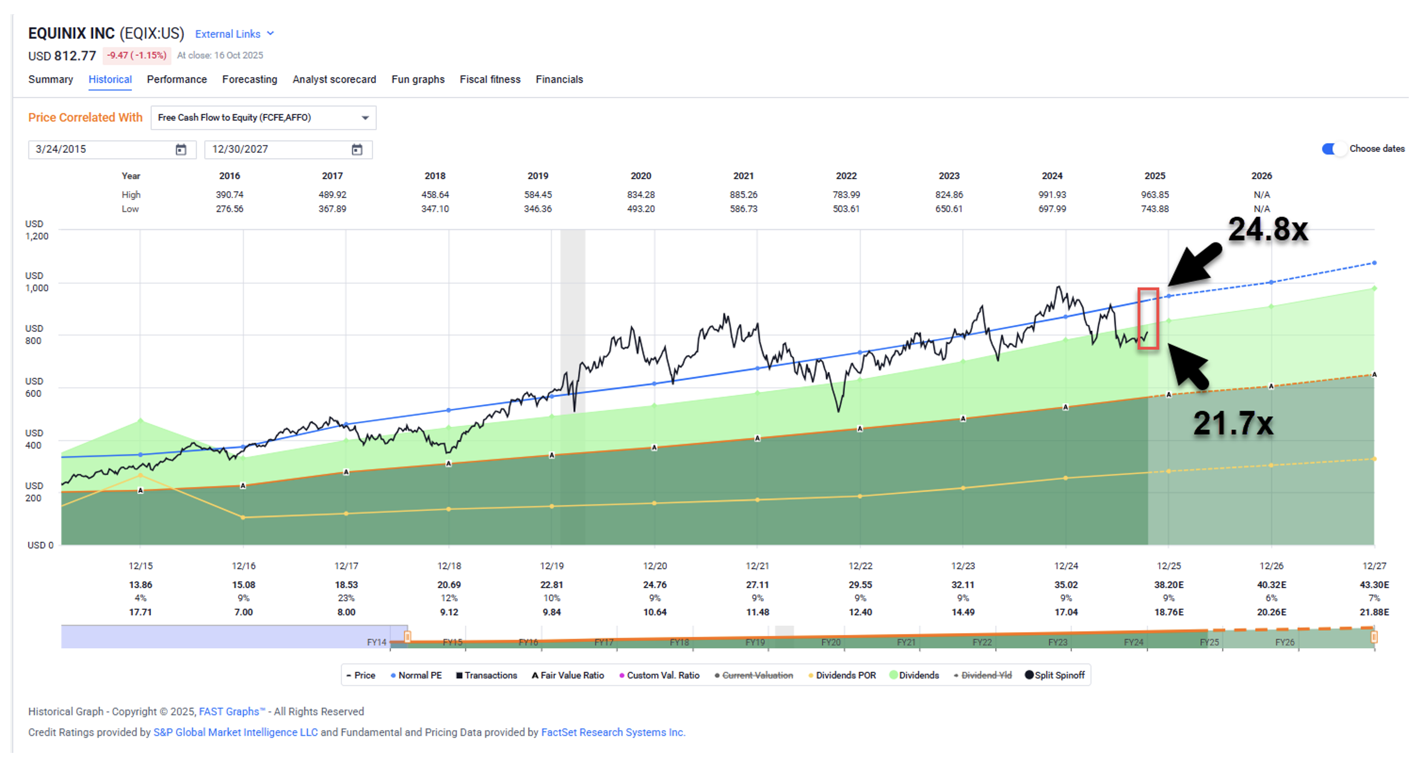This screenshot has width=1422, height=760.
Task: Open the start date calendar picker icon
Action: click(181, 150)
